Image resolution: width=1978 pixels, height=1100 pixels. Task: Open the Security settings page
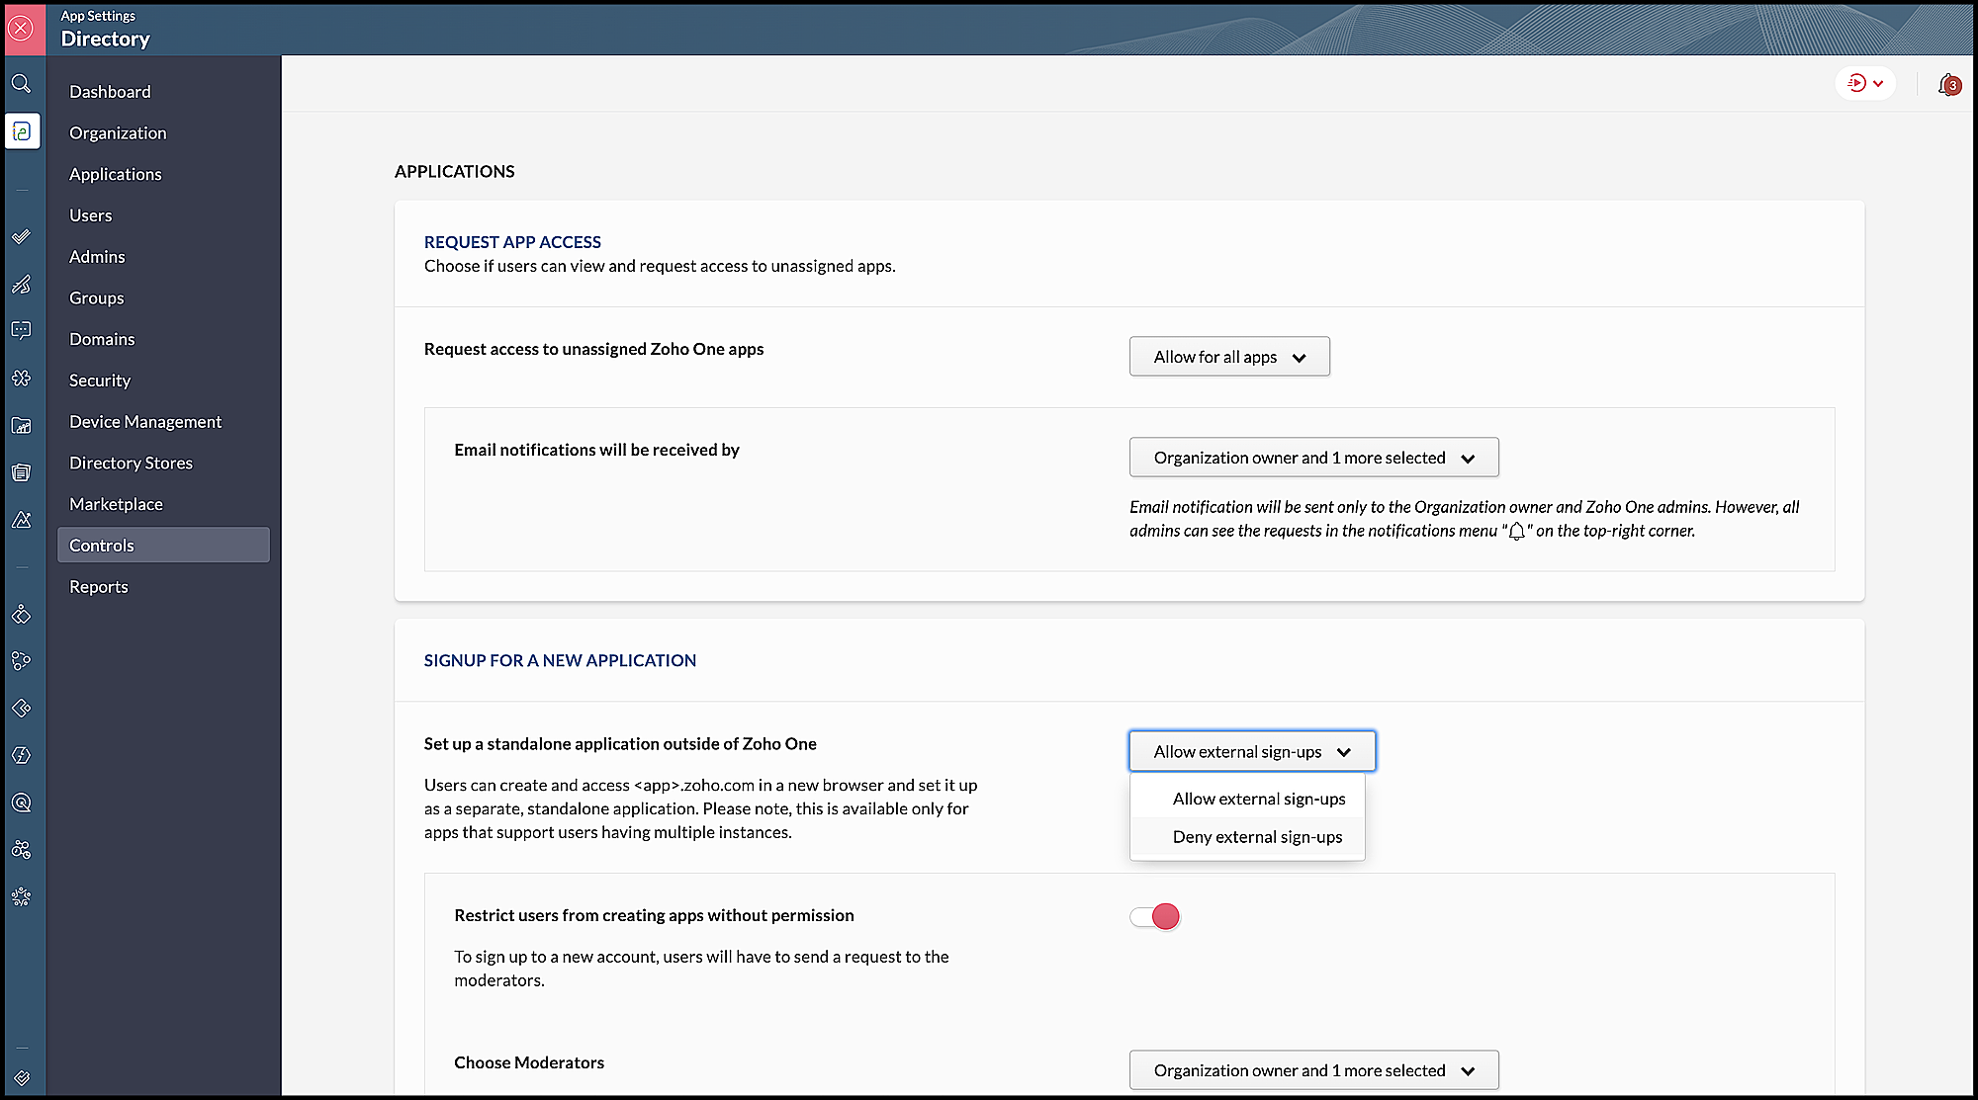click(x=100, y=381)
